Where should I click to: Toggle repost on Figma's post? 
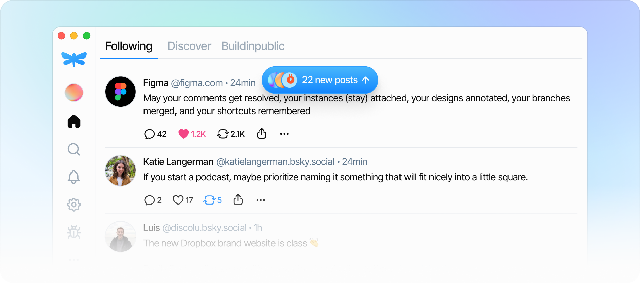(223, 134)
